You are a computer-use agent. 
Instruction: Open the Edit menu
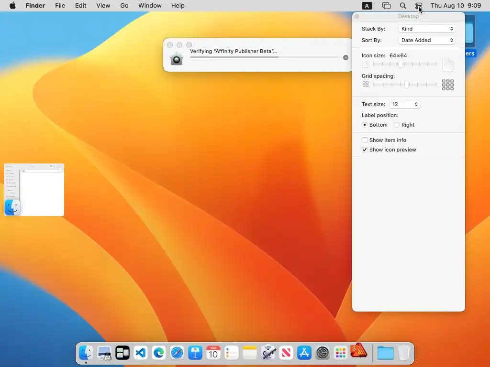(80, 6)
